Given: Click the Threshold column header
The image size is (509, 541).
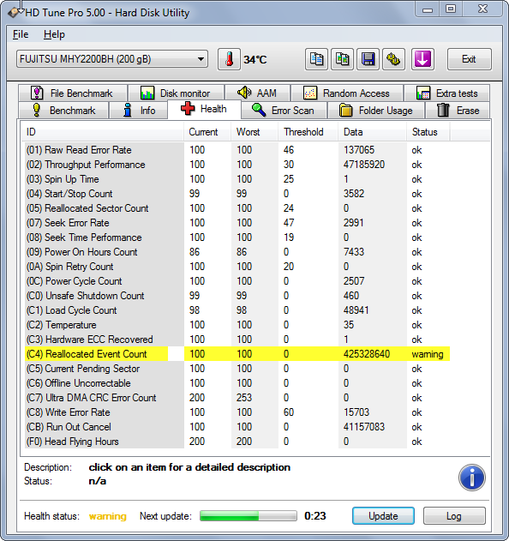Looking at the screenshot, I should coord(308,132).
